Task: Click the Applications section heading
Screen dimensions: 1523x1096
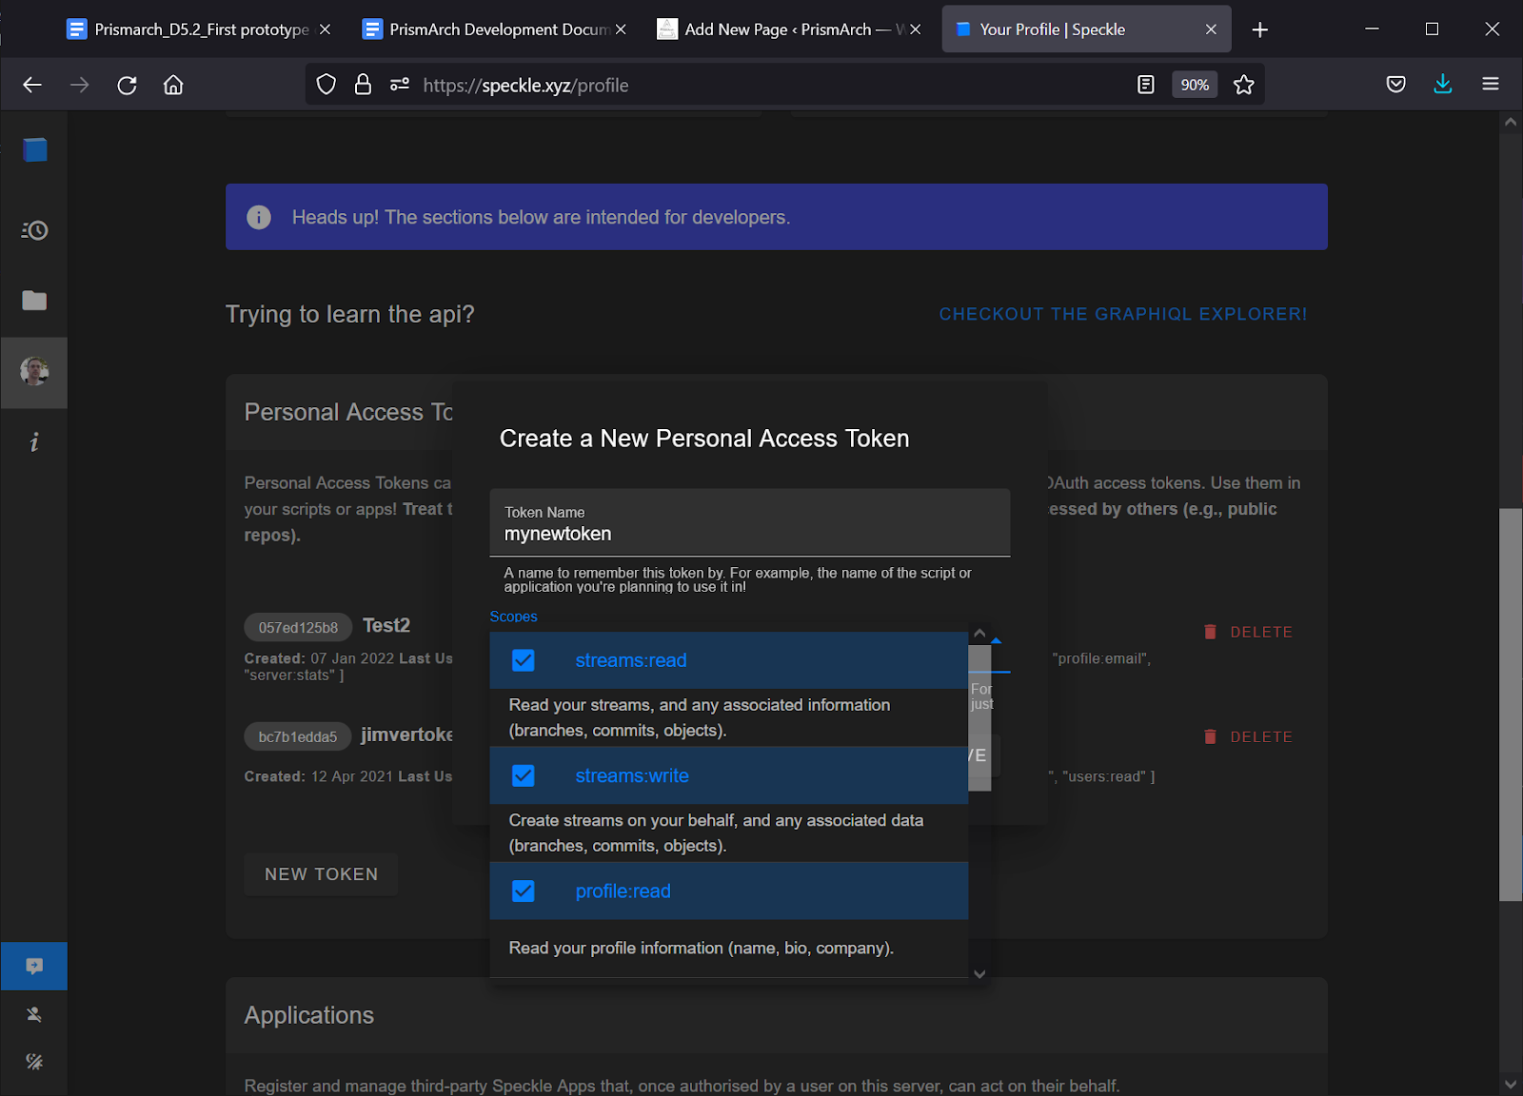Action: (x=309, y=1015)
